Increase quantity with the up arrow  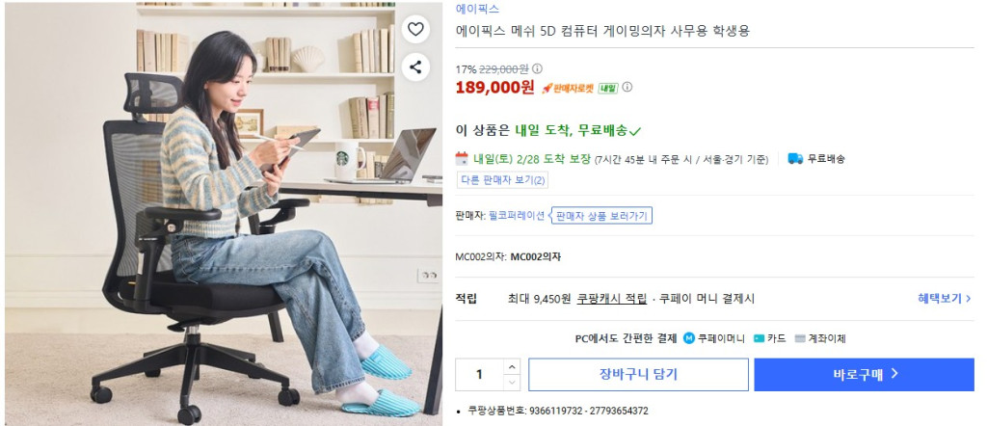pos(512,366)
